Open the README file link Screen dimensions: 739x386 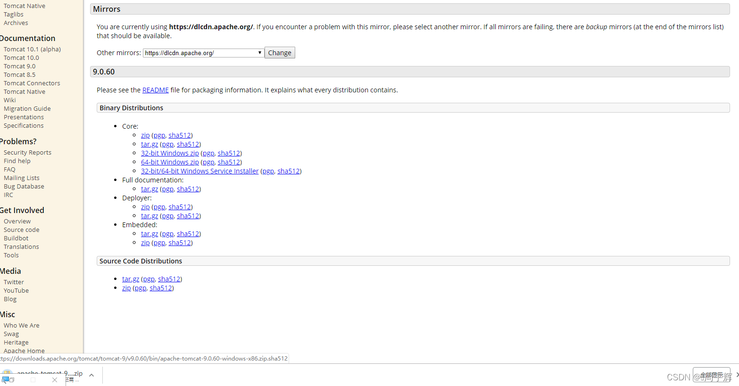[156, 90]
